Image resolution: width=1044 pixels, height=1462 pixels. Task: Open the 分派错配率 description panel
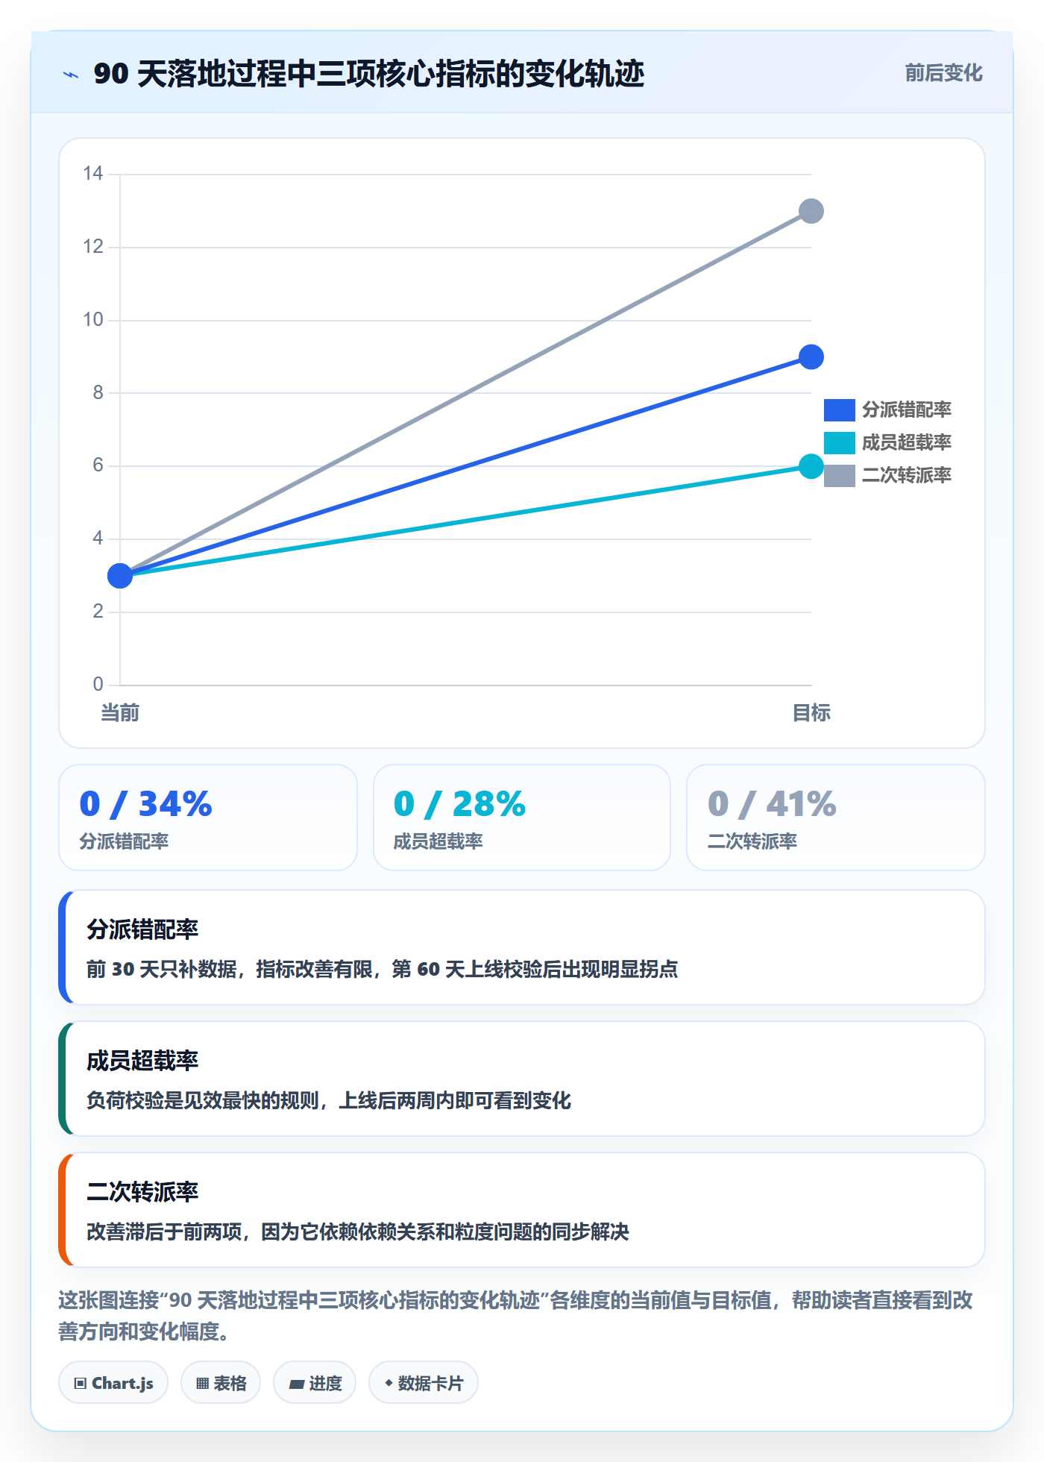click(x=522, y=947)
